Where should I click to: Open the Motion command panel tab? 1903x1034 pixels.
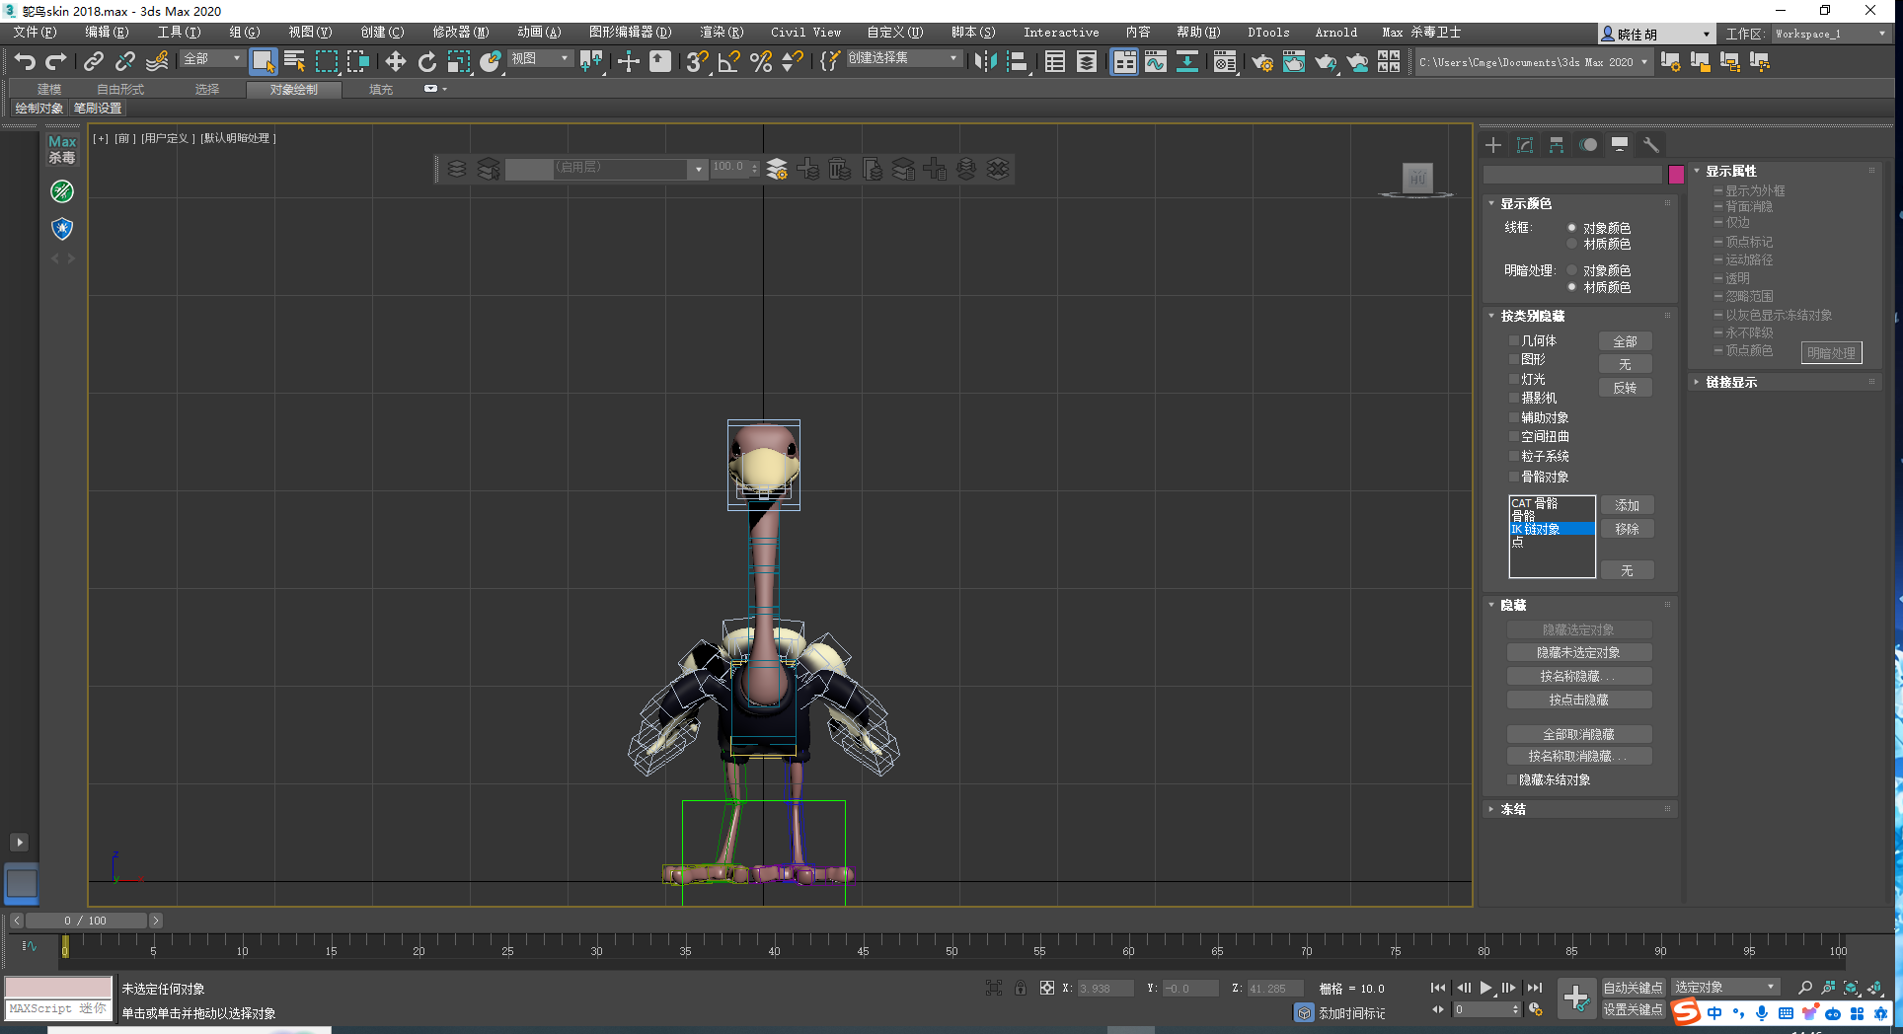1588,145
